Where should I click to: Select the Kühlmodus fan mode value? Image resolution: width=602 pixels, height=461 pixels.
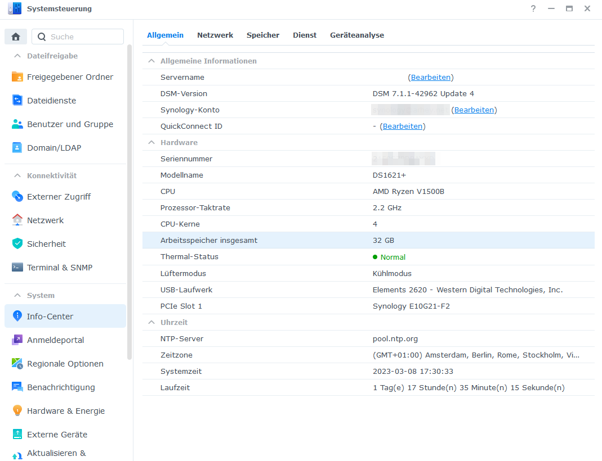(x=392, y=274)
